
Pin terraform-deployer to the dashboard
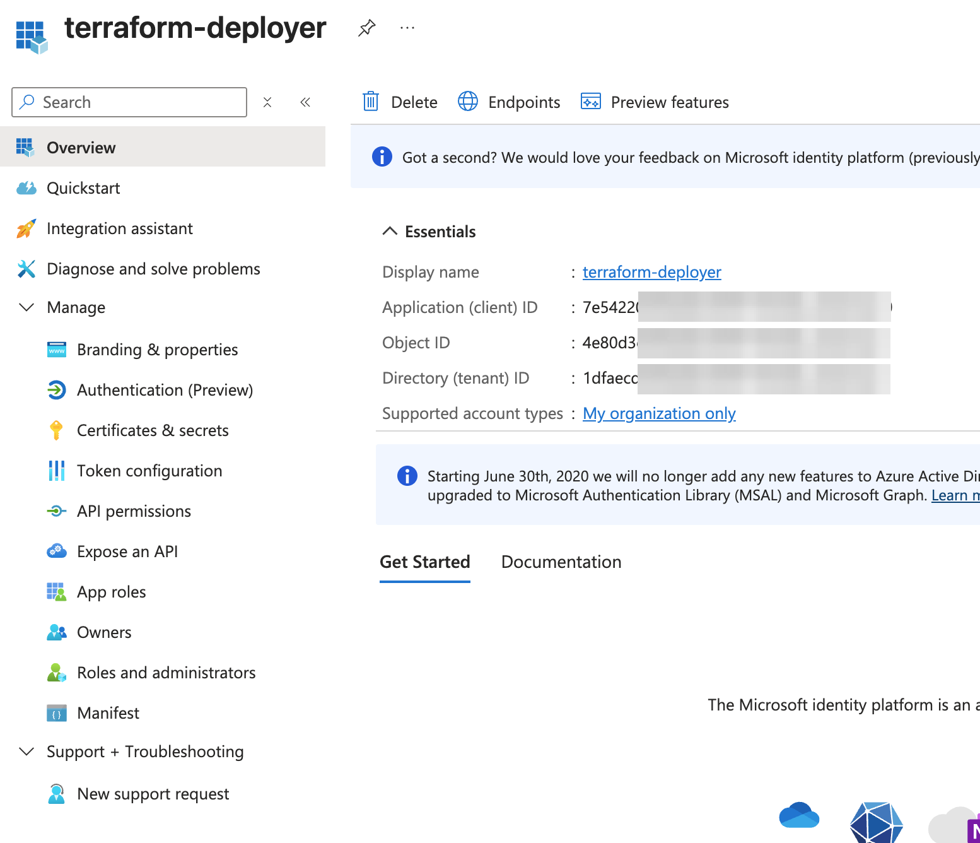click(x=366, y=28)
